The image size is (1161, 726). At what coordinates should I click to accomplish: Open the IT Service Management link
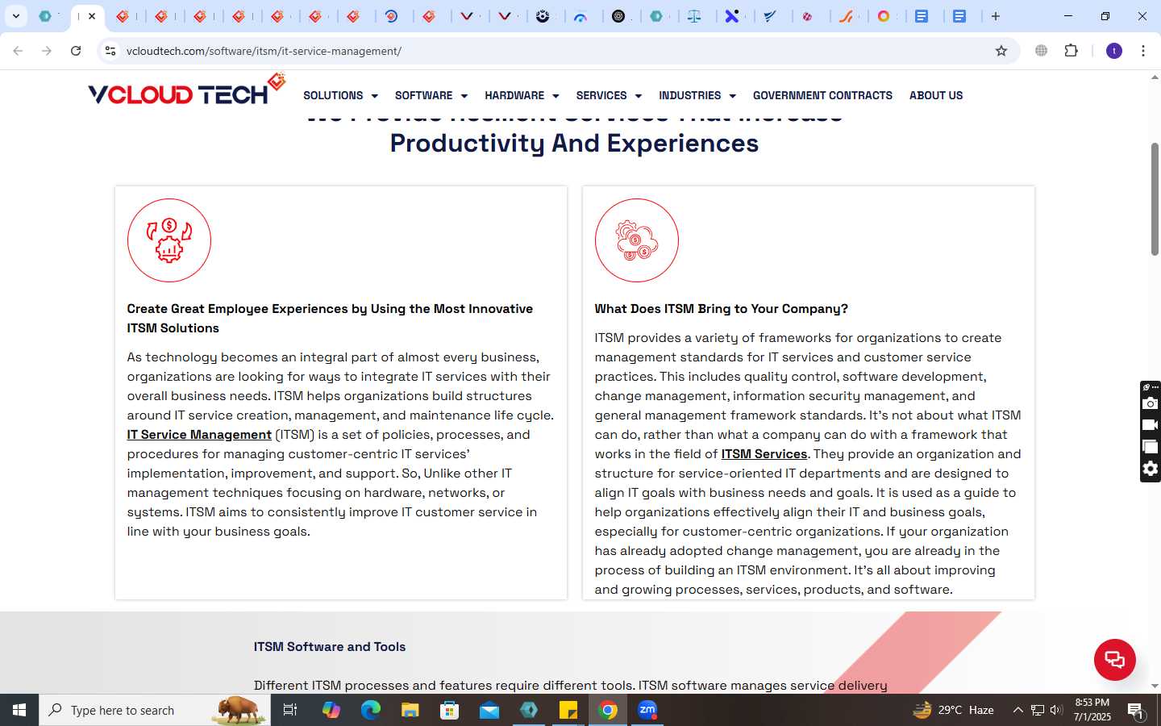point(199,435)
